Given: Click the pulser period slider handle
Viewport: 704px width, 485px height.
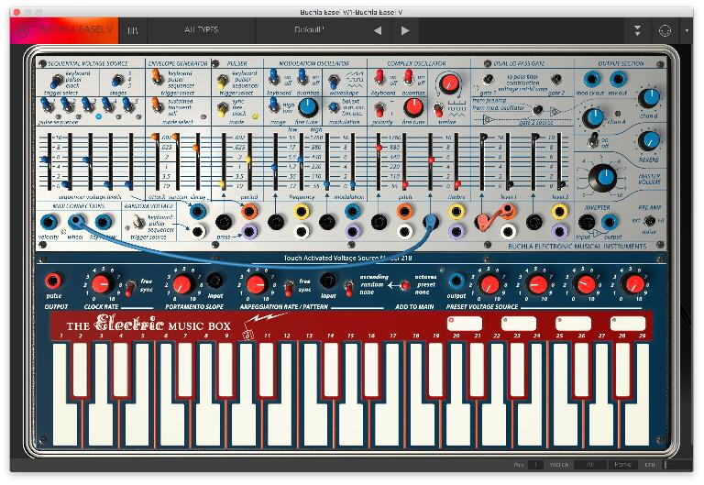Looking at the screenshot, I should click(247, 160).
